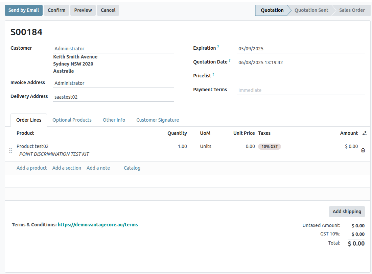Click Quotation Date help question mark
This screenshot has width=372, height=274.
[x=230, y=60]
